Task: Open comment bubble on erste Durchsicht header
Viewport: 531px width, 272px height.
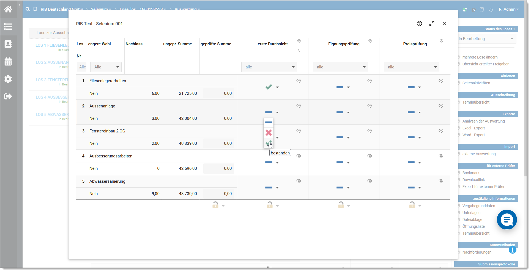Action: [299, 41]
